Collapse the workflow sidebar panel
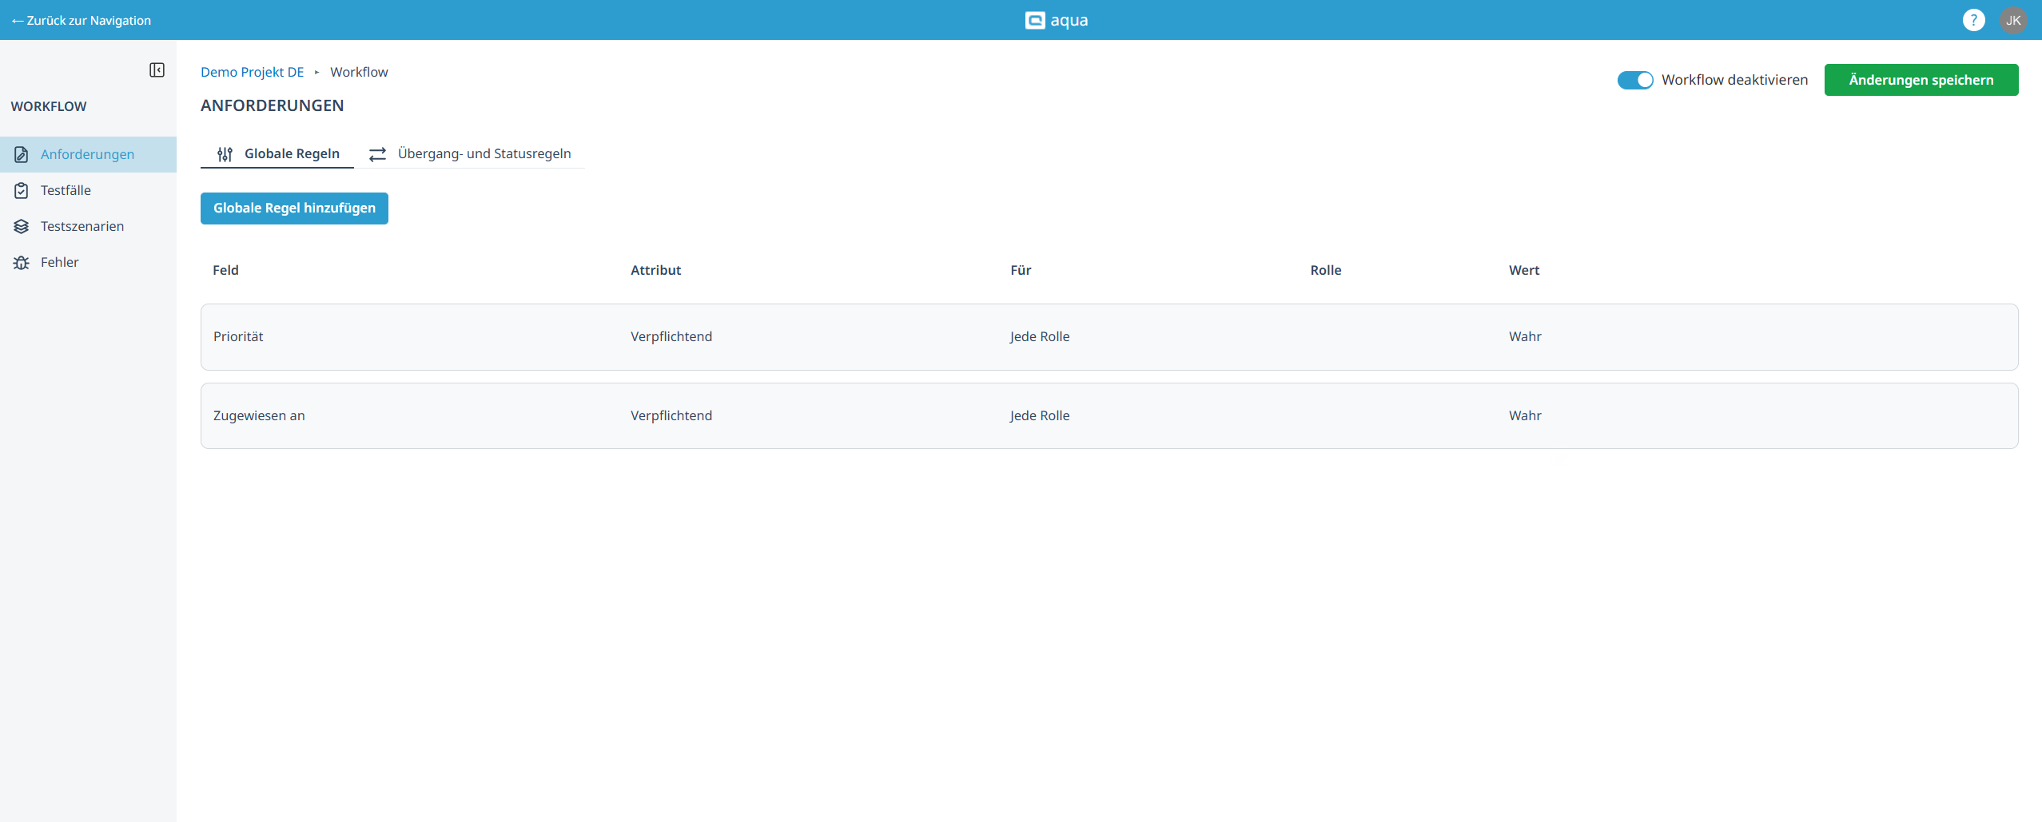2042x822 pixels. pos(157,70)
